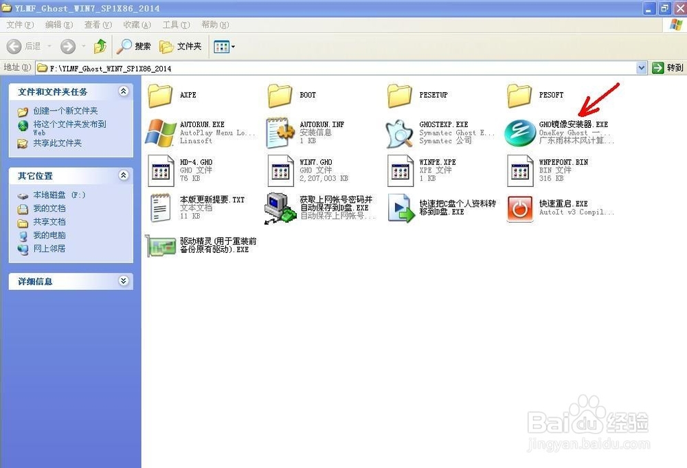Open the 帮助(H) menu
Image resolution: width=687 pixels, height=468 pixels.
point(215,25)
